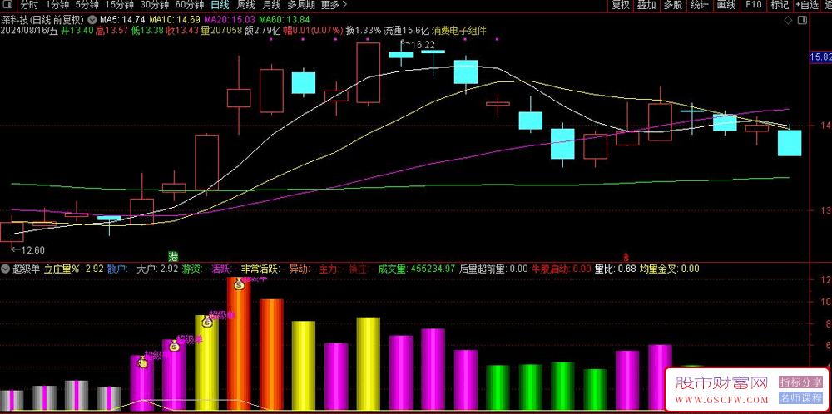The height and width of the screenshot is (414, 832).
Task: Collapse the 超级单 indicator dropdown arrow
Action: pos(5,269)
